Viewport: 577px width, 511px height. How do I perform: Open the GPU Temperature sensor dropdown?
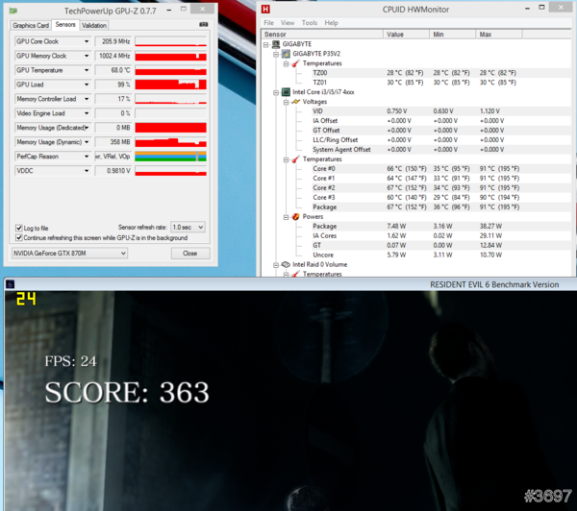click(87, 70)
